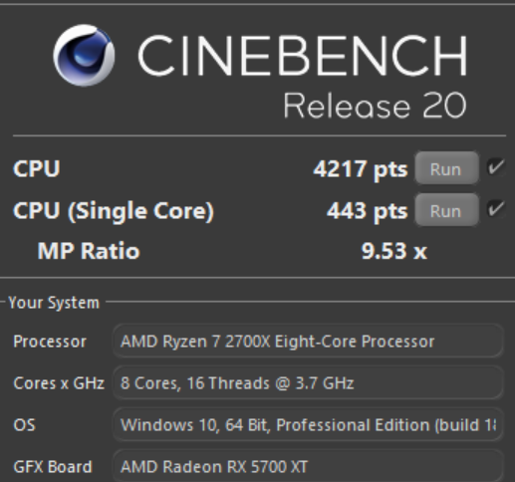Screen dimensions: 515x482
Task: Click the CPU label
Action: [x=37, y=168]
